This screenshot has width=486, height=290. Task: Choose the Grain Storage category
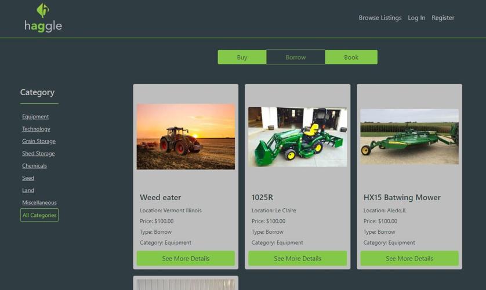click(39, 141)
